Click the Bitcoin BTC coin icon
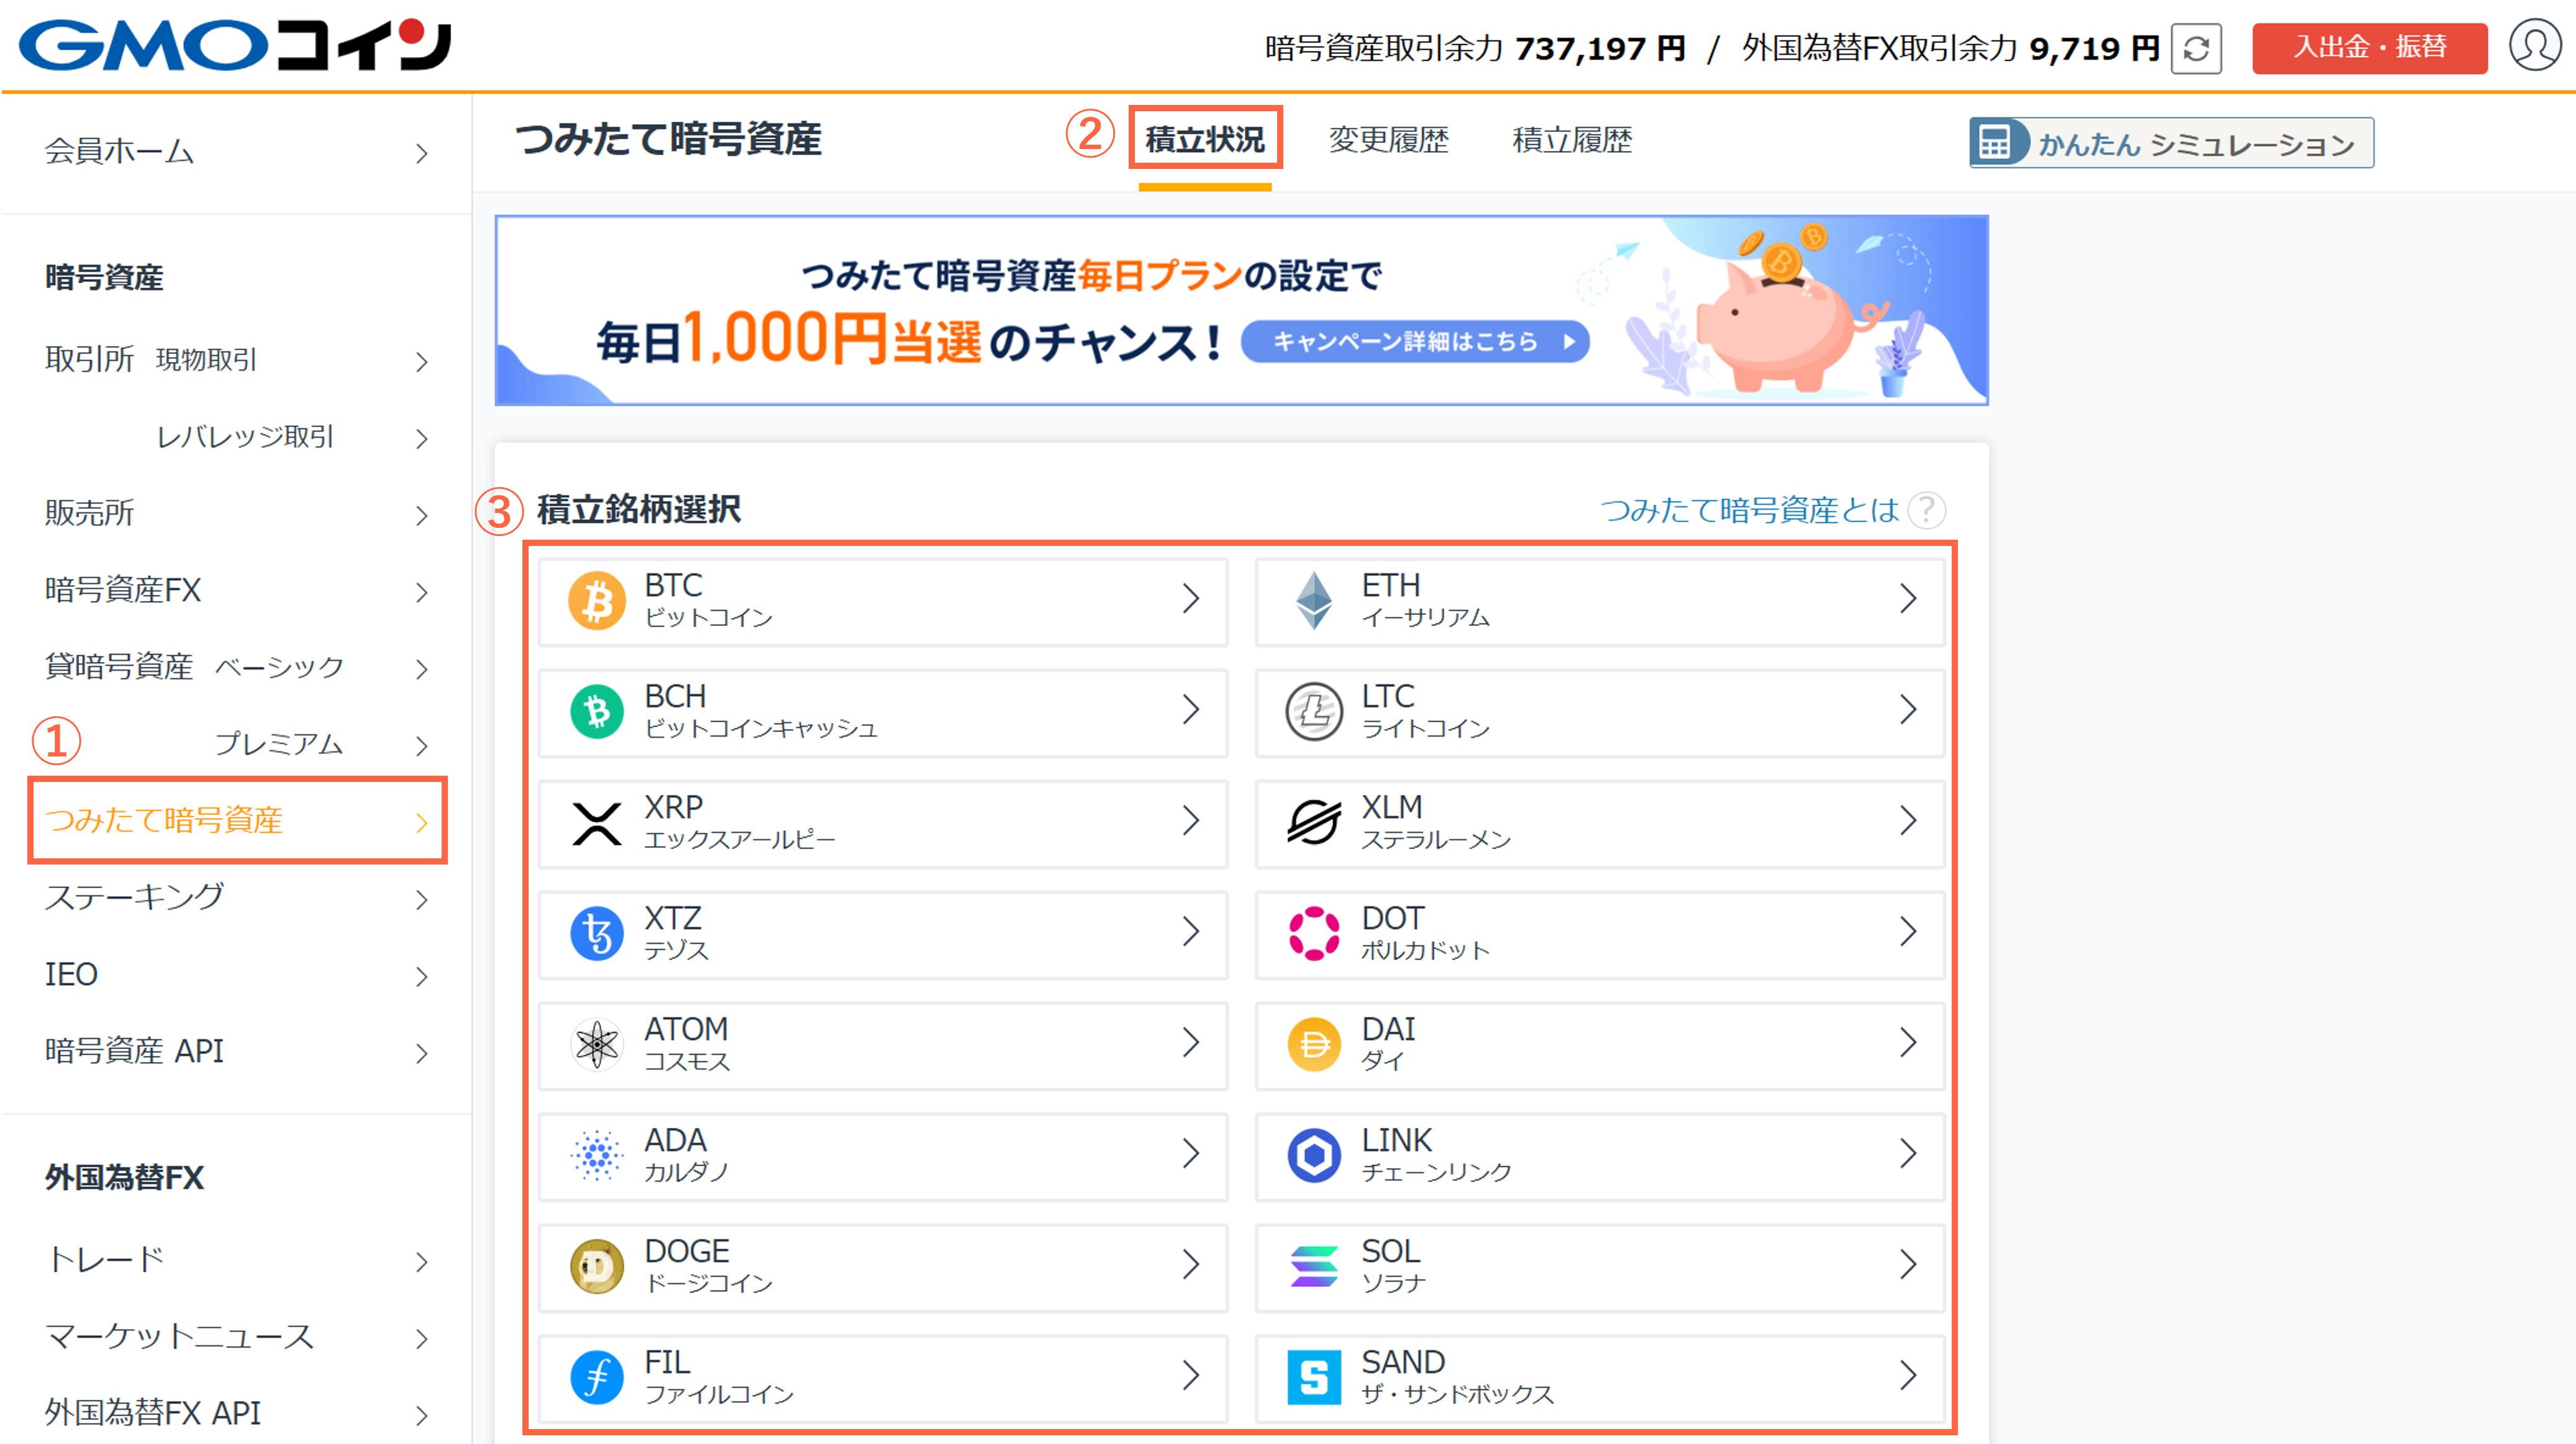The image size is (2576, 1444). pyautogui.click(x=597, y=599)
